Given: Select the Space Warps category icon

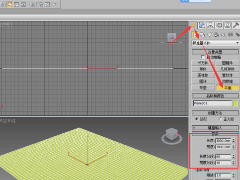Looking at the screenshot, I should [231, 35].
